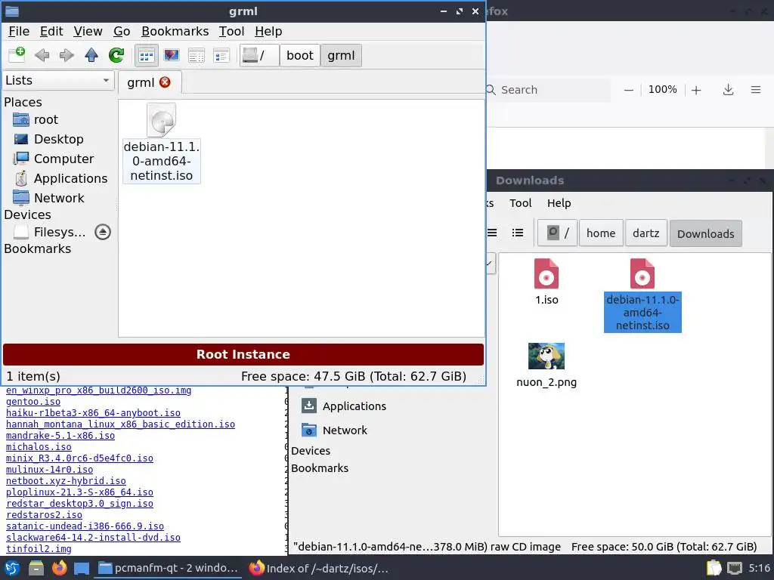774x580 pixels.
Task: Select debian iso in Downloads window
Action: pos(642,295)
